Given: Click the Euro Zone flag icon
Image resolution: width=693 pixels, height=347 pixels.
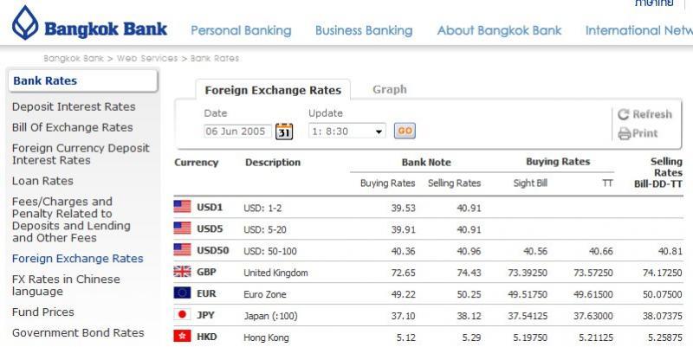Looking at the screenshot, I should click(182, 293).
